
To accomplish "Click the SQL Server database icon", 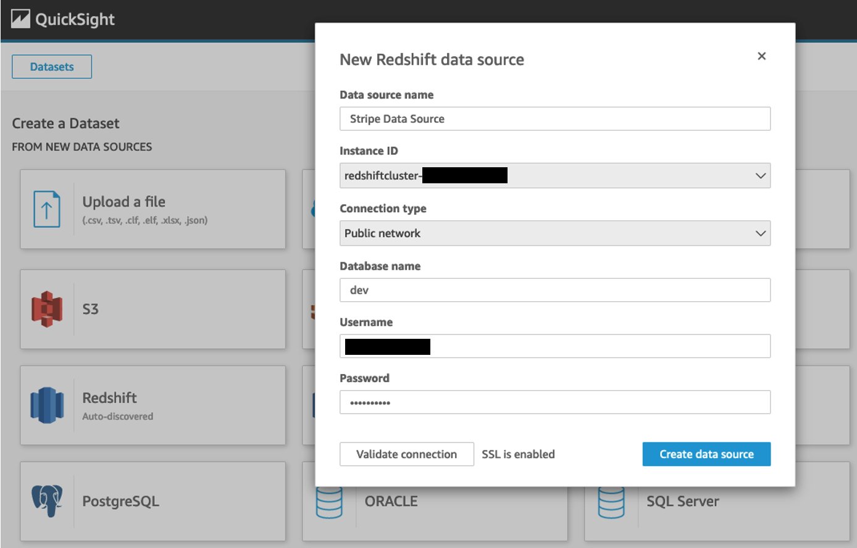I will (x=611, y=503).
